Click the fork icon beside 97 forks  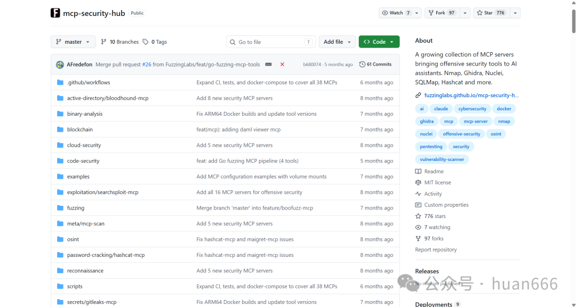[418, 238]
